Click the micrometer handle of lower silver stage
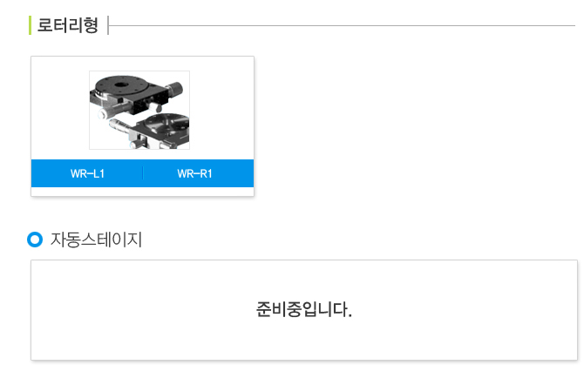 [120, 125]
